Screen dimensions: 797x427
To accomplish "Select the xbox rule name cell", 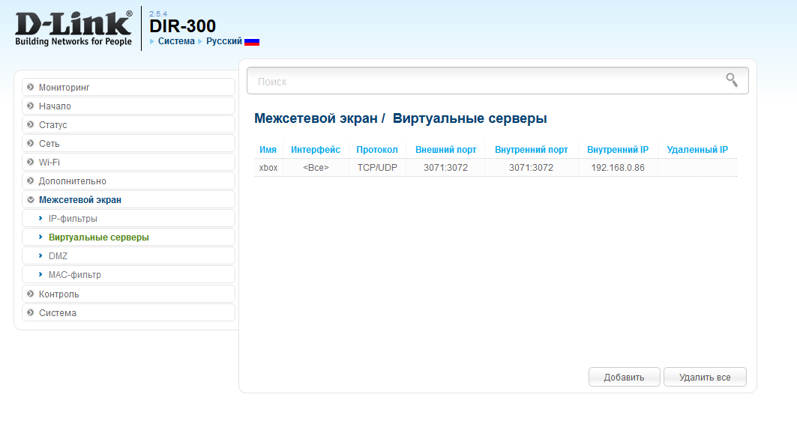I will [x=268, y=168].
